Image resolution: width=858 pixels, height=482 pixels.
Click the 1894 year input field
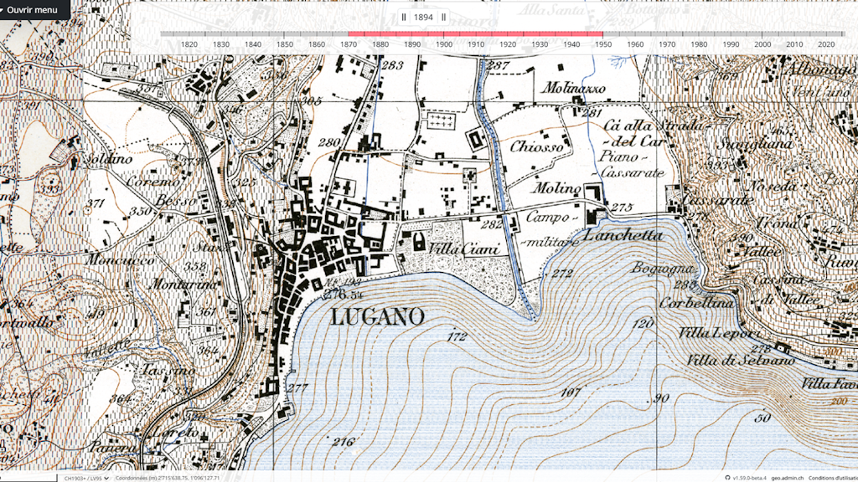(x=423, y=17)
